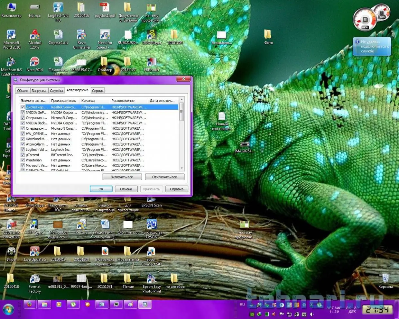
Task: Select the FBReader desktop icon
Action: pyautogui.click(x=152, y=62)
